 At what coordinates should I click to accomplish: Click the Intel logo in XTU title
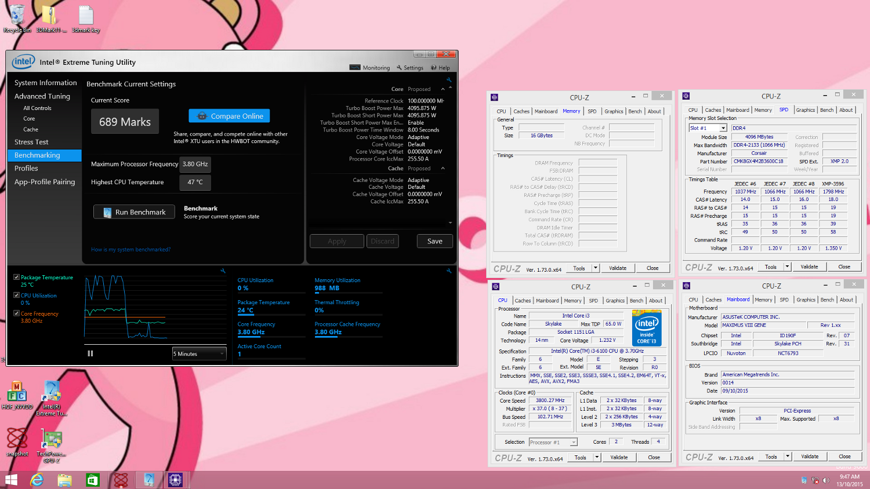[24, 61]
